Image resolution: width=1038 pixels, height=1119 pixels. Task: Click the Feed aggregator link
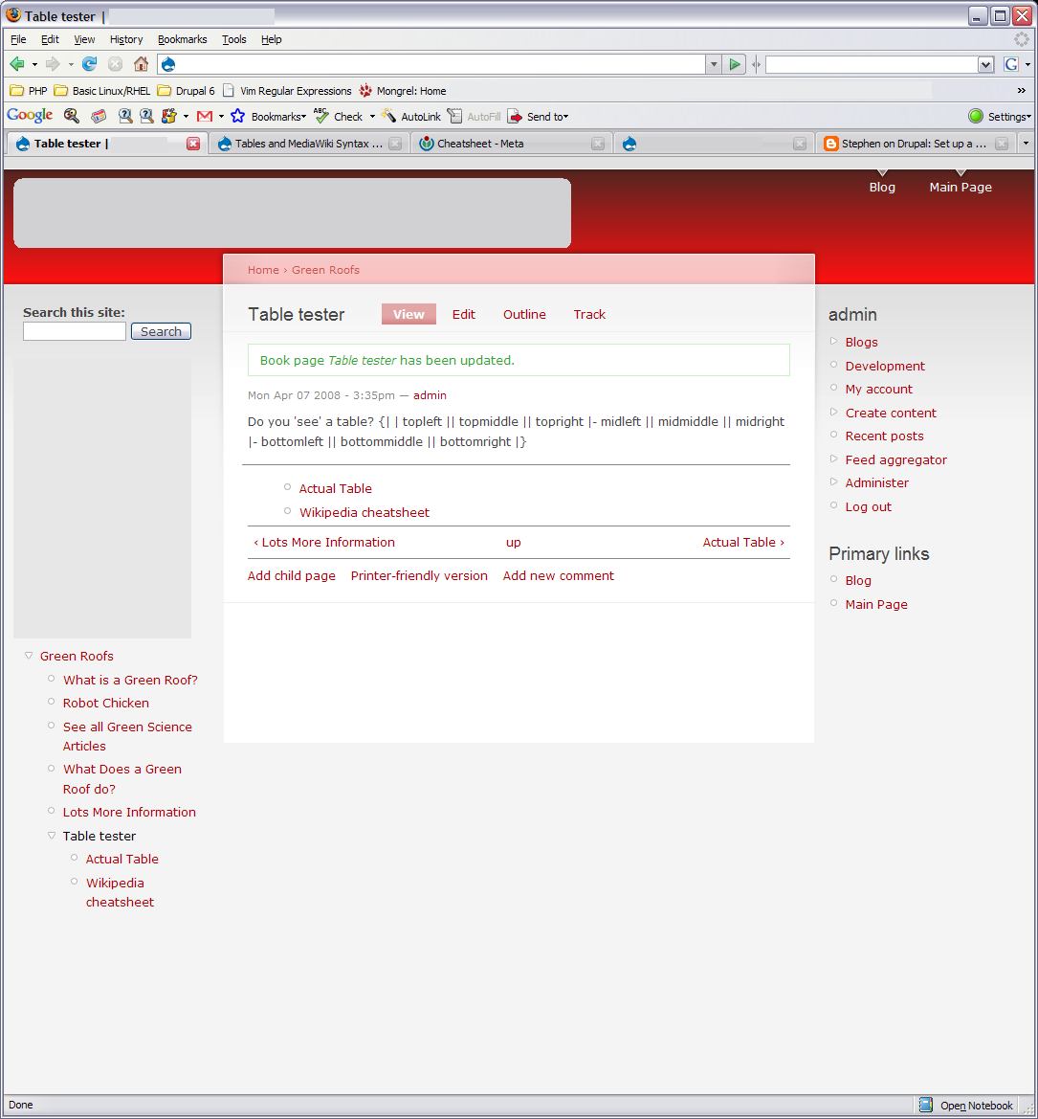click(x=896, y=459)
